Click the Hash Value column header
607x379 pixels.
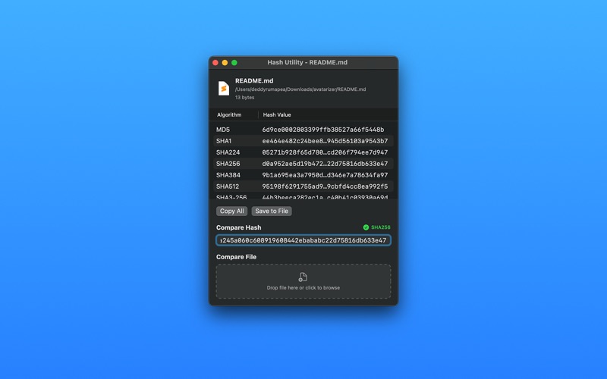coord(277,115)
